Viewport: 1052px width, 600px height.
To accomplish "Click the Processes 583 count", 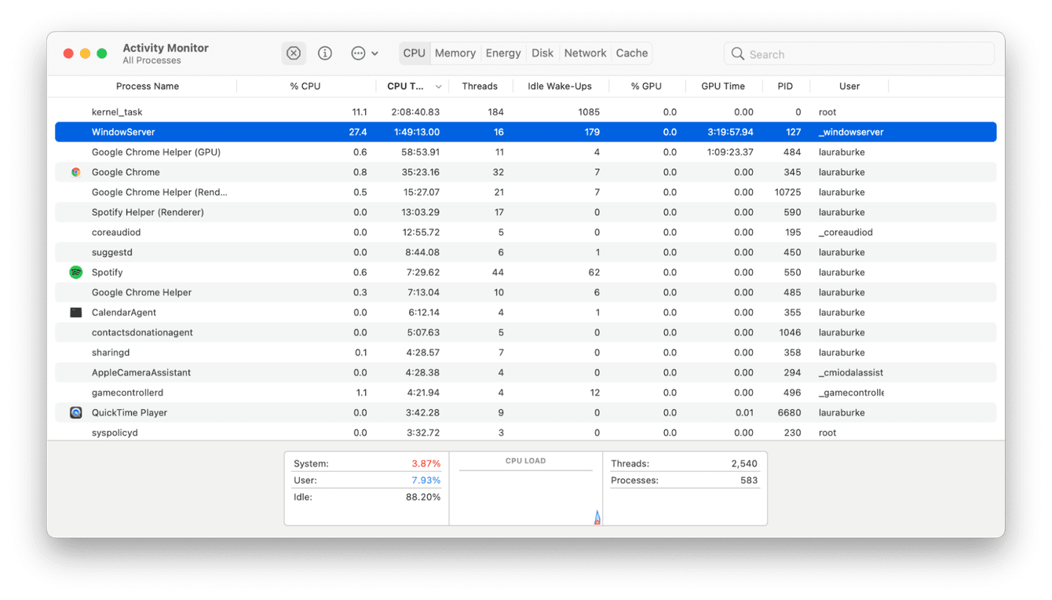I will click(749, 480).
